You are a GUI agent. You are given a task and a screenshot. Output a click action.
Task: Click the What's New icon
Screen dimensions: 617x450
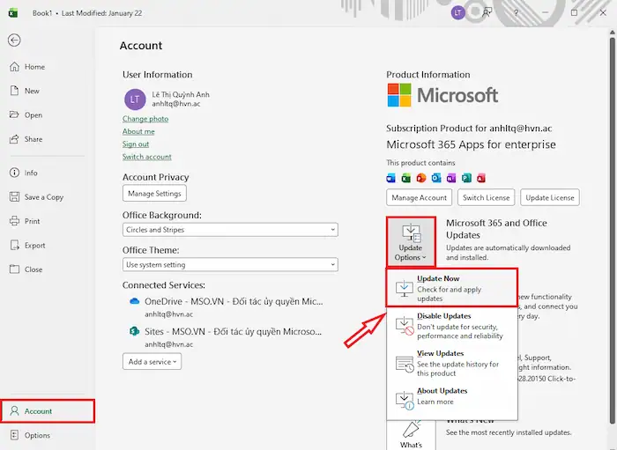411,432
